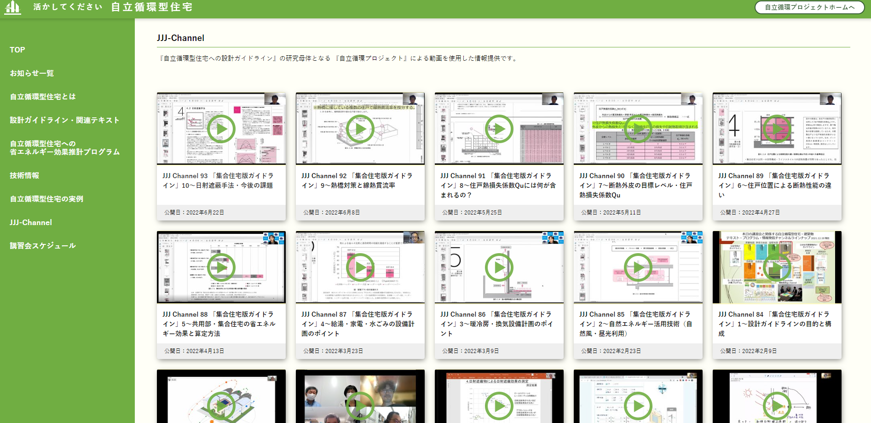Screen dimensions: 871x423
Task: Open 講習会スケジュール in the sidebar
Action: [x=43, y=246]
